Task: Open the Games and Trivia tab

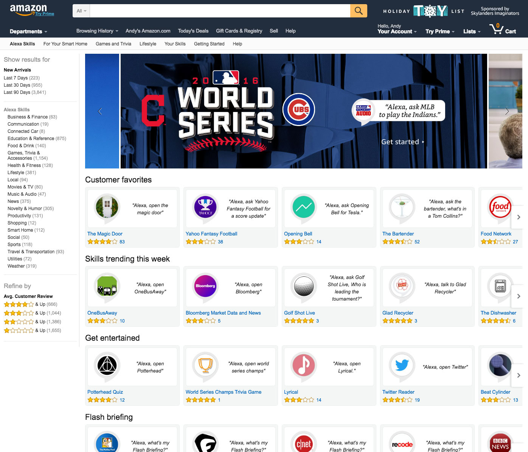Action: pos(113,44)
